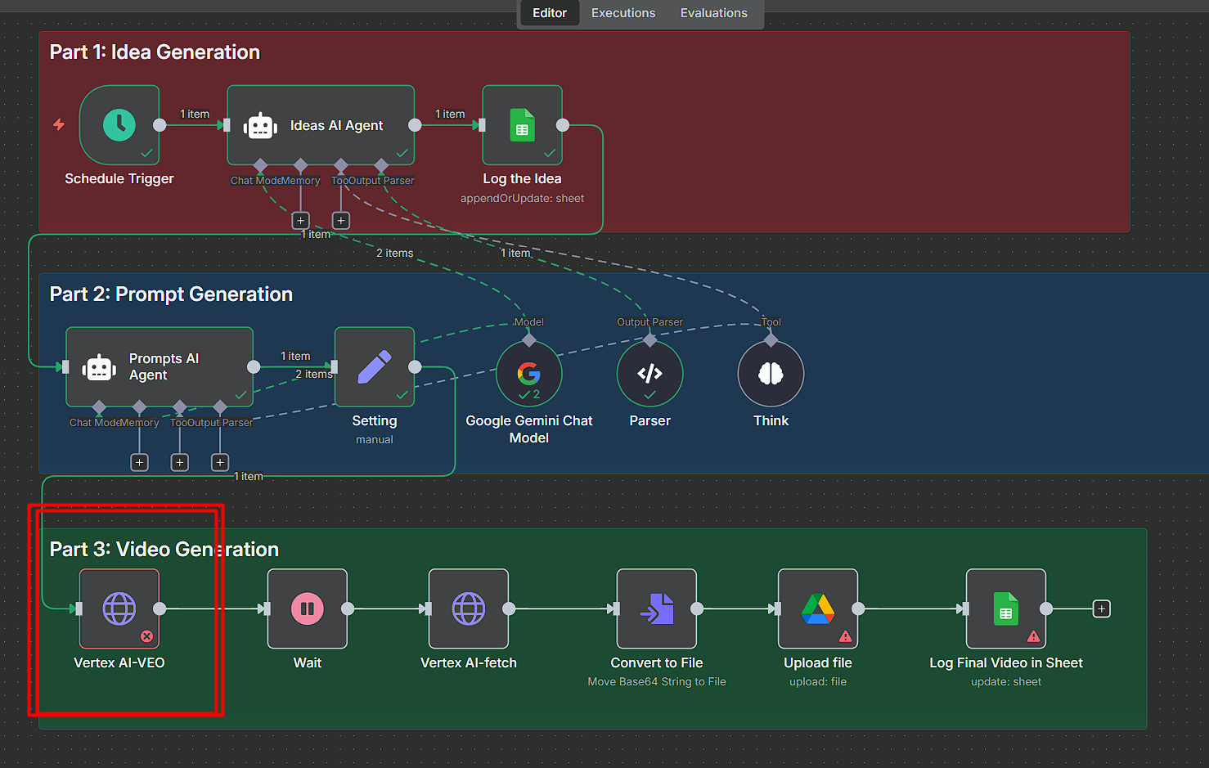Screen dimensions: 1209x768
Task: Switch to the Evaluations tab
Action: (x=713, y=13)
